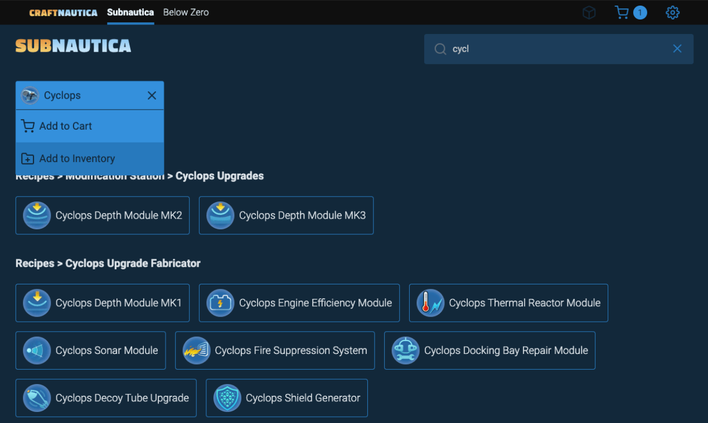
Task: Click the Subnautica title logo
Action: [73, 46]
